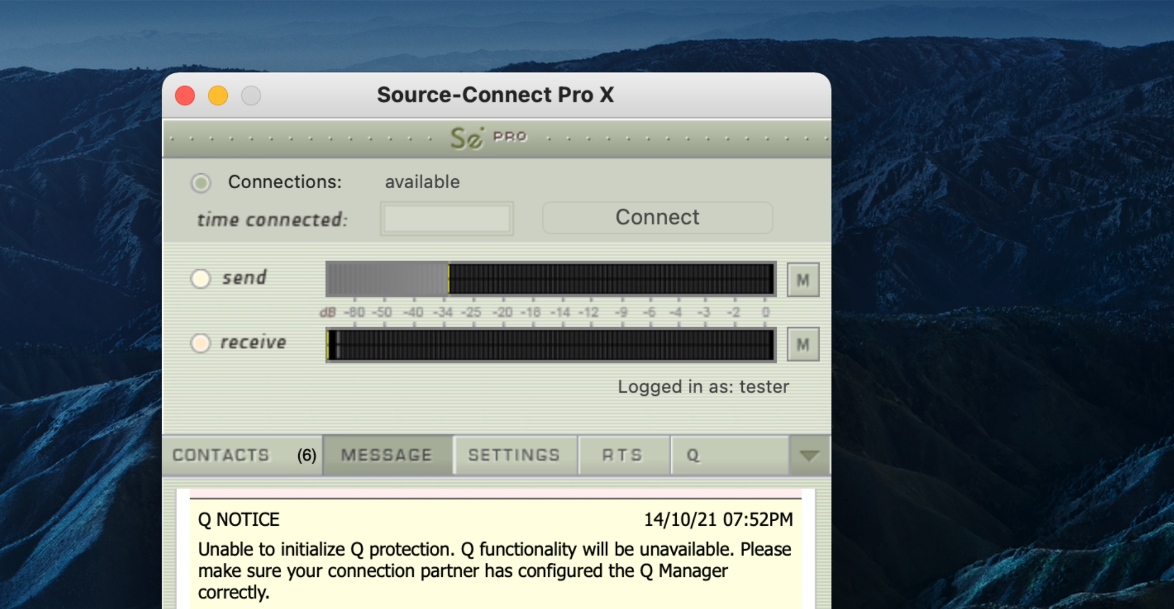1174x609 pixels.
Task: Click the send level meter bar
Action: point(550,278)
